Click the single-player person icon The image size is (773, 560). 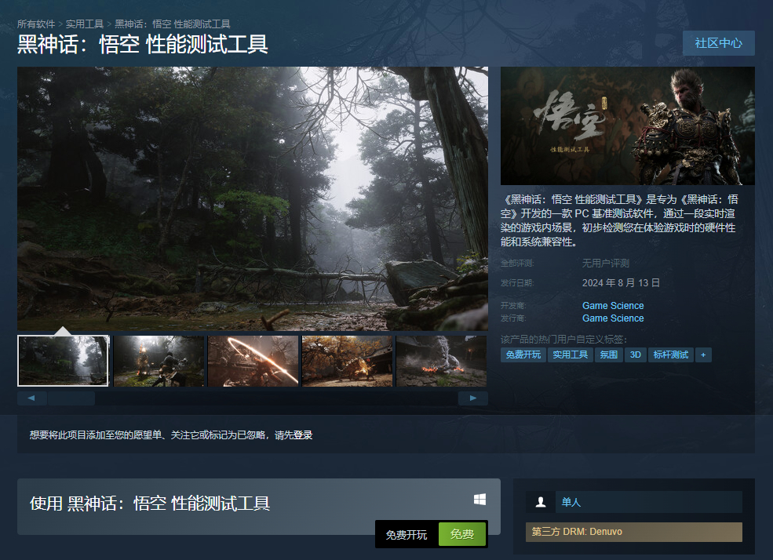click(x=540, y=502)
